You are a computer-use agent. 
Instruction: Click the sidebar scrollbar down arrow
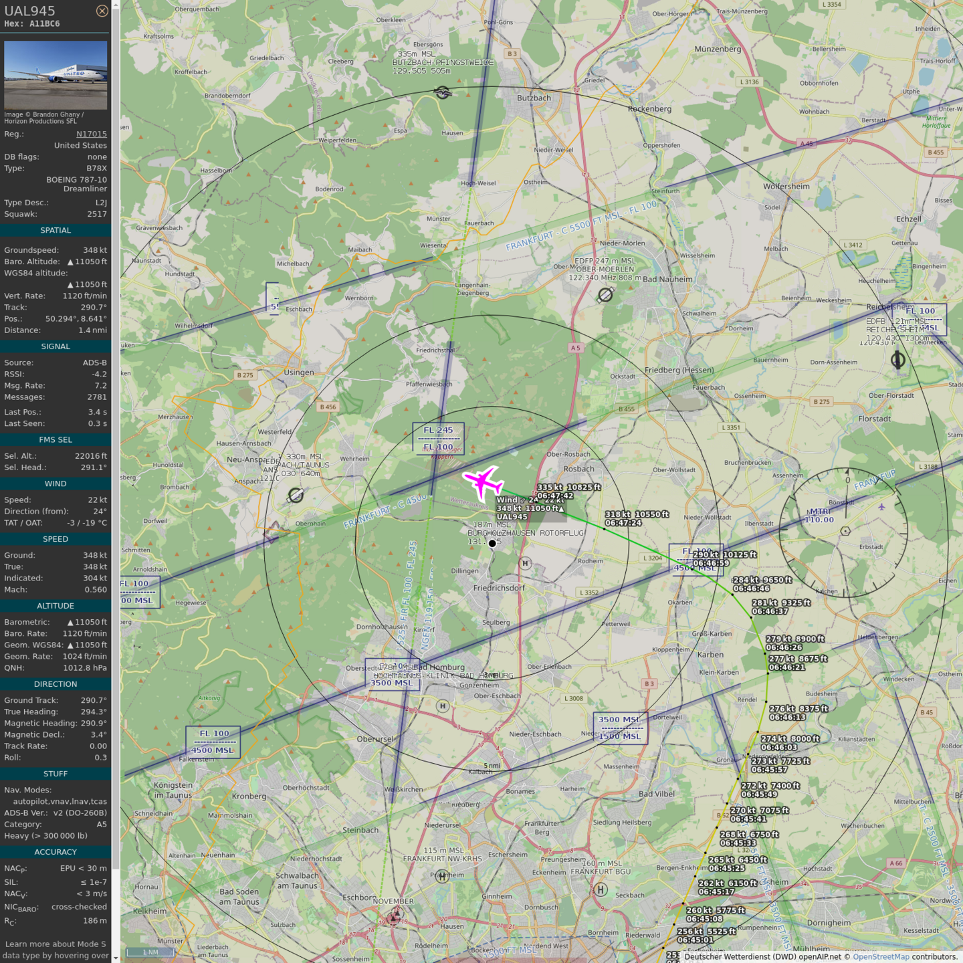coord(116,958)
